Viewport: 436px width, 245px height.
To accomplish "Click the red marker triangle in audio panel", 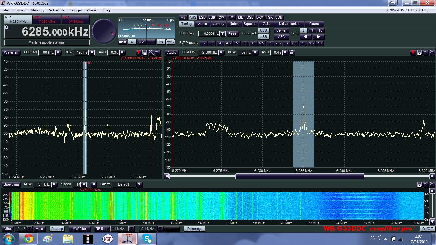I will pos(413,52).
